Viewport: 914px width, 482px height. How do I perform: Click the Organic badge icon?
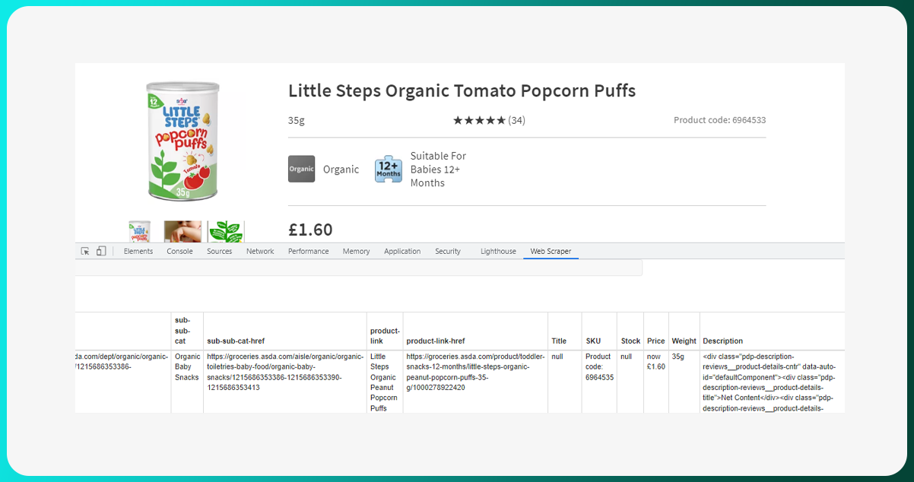click(x=301, y=169)
